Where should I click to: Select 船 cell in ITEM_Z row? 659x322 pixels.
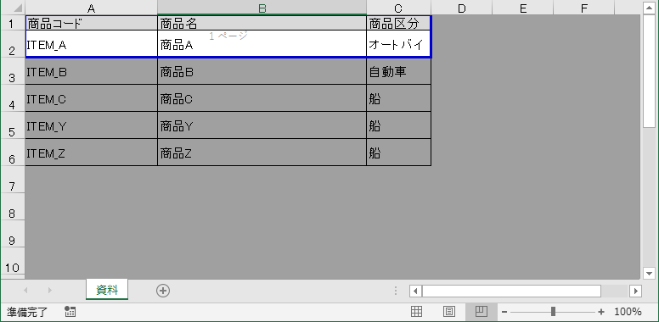[x=398, y=153]
